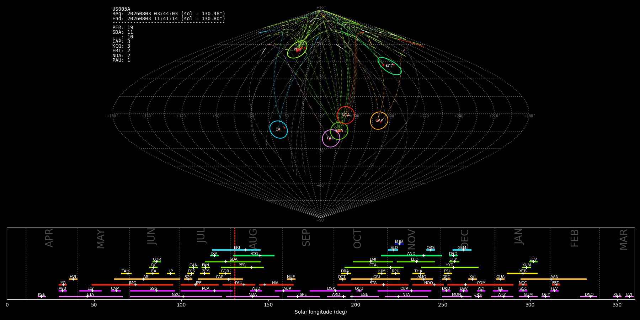Select the NTA shower bar
The image size is (640, 320).
pyautogui.click(x=406, y=297)
